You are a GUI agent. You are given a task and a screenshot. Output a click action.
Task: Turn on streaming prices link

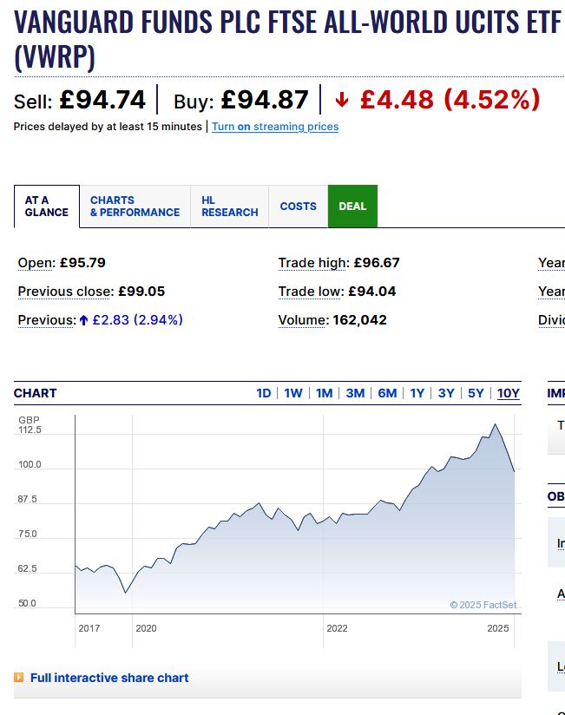(275, 127)
